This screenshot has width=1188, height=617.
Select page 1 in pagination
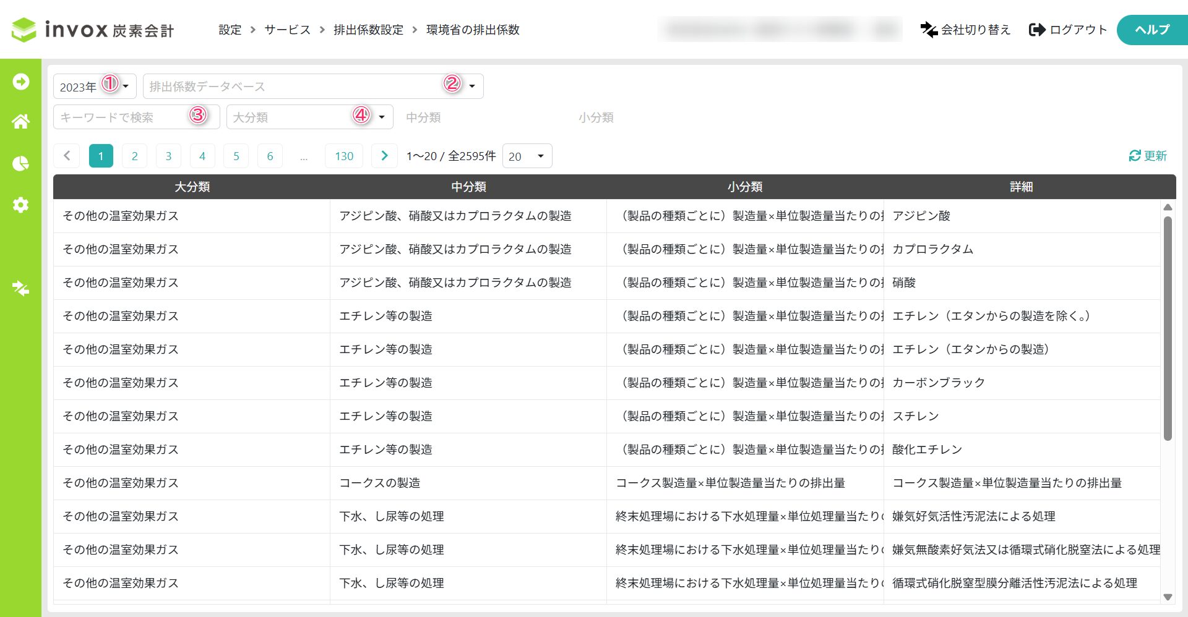(x=101, y=156)
